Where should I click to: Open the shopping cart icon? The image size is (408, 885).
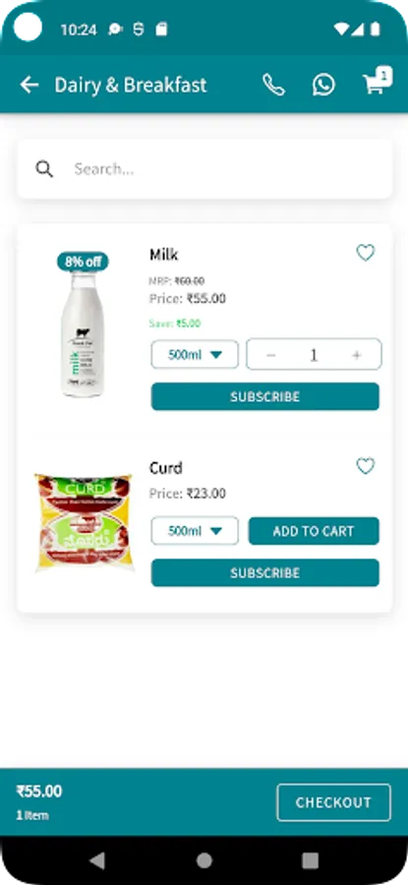pos(377,83)
